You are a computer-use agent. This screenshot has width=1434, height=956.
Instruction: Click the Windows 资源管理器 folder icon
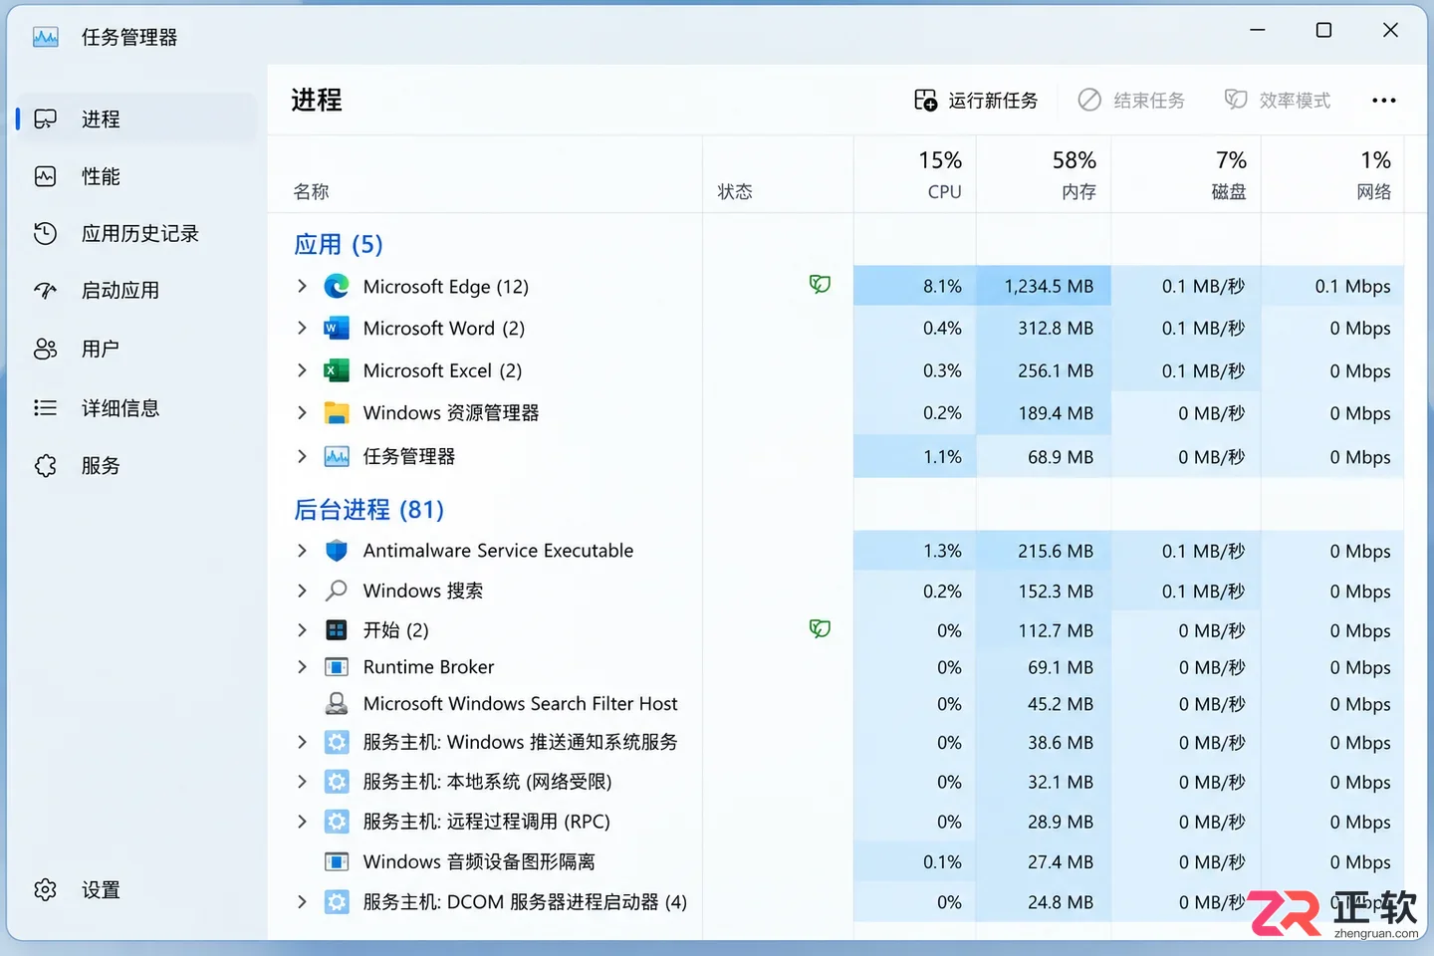[337, 413]
